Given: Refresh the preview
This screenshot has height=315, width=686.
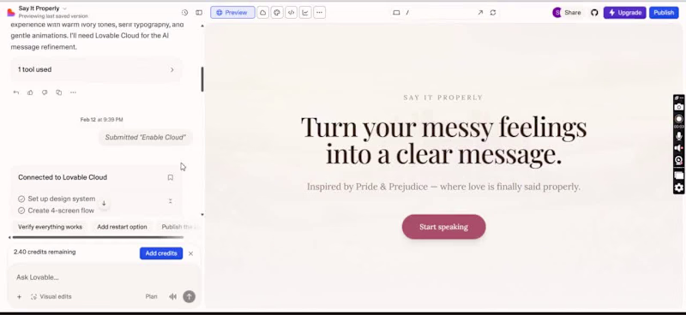Looking at the screenshot, I should (x=493, y=13).
